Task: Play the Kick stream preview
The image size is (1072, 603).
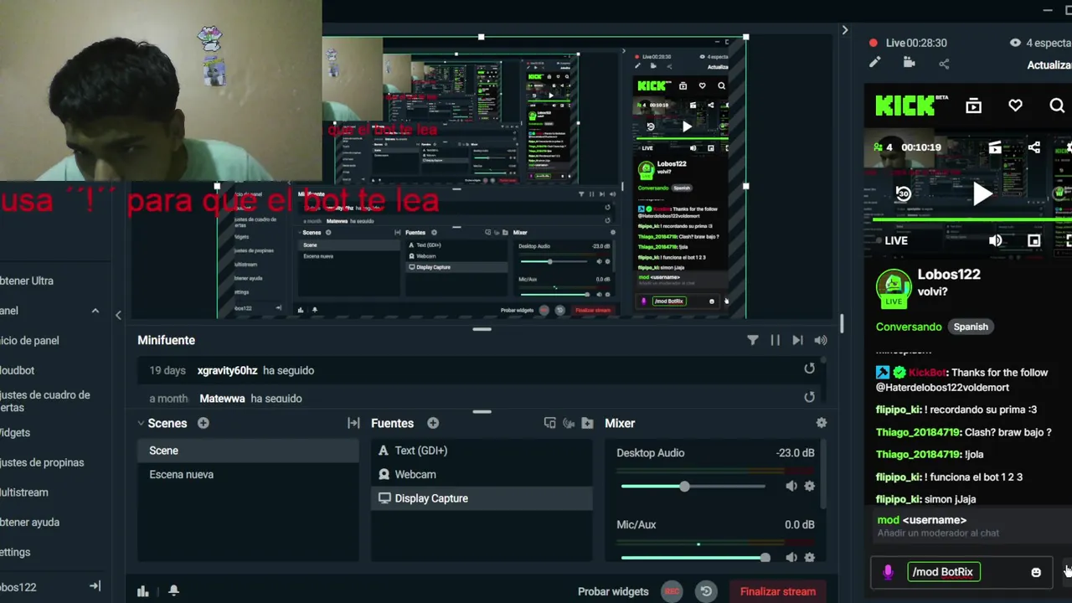Action: tap(982, 194)
